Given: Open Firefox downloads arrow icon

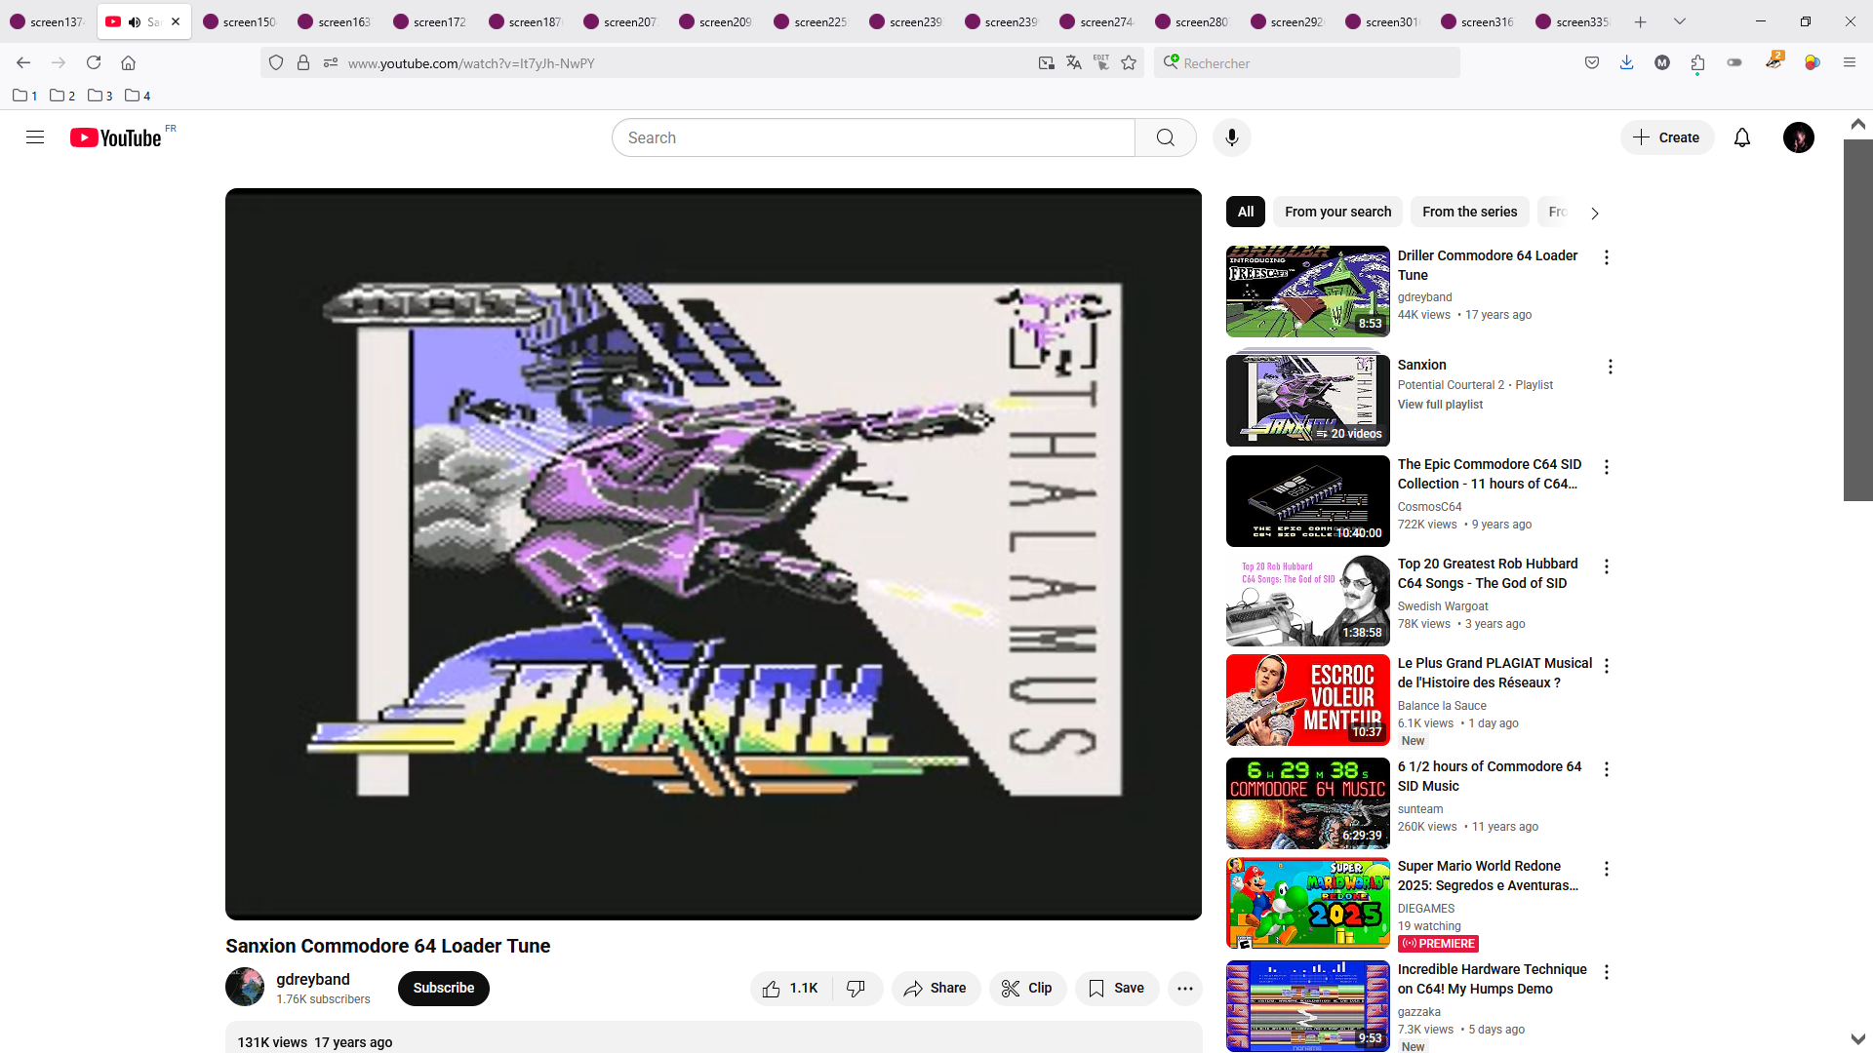Looking at the screenshot, I should pos(1626,63).
